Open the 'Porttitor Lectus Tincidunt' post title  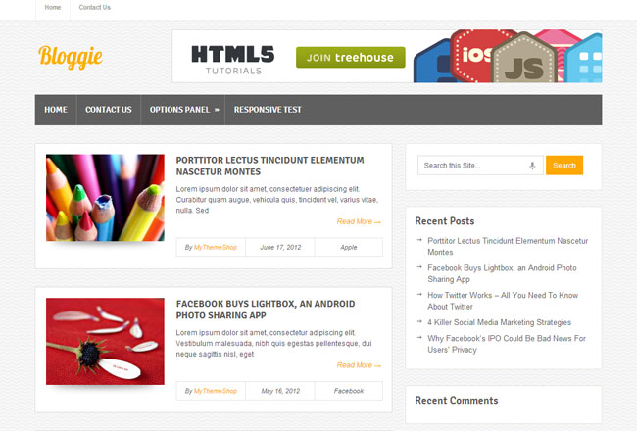pyautogui.click(x=269, y=166)
